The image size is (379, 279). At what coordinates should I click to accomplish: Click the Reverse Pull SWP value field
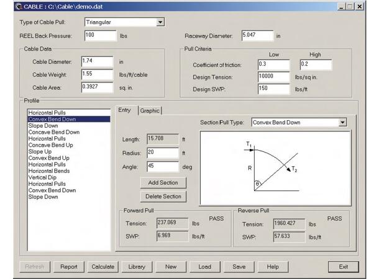tap(289, 237)
